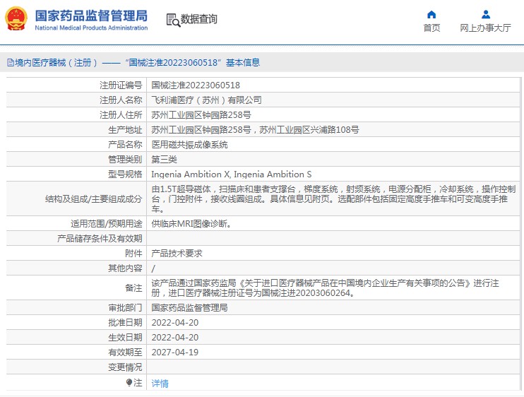
Task: Click the 批准日期 value 2022-04-20
Action: pyautogui.click(x=174, y=323)
